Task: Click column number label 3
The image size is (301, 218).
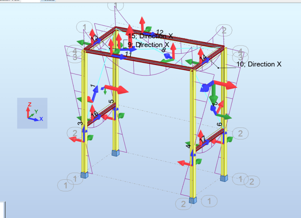Action: pyautogui.click(x=80, y=123)
